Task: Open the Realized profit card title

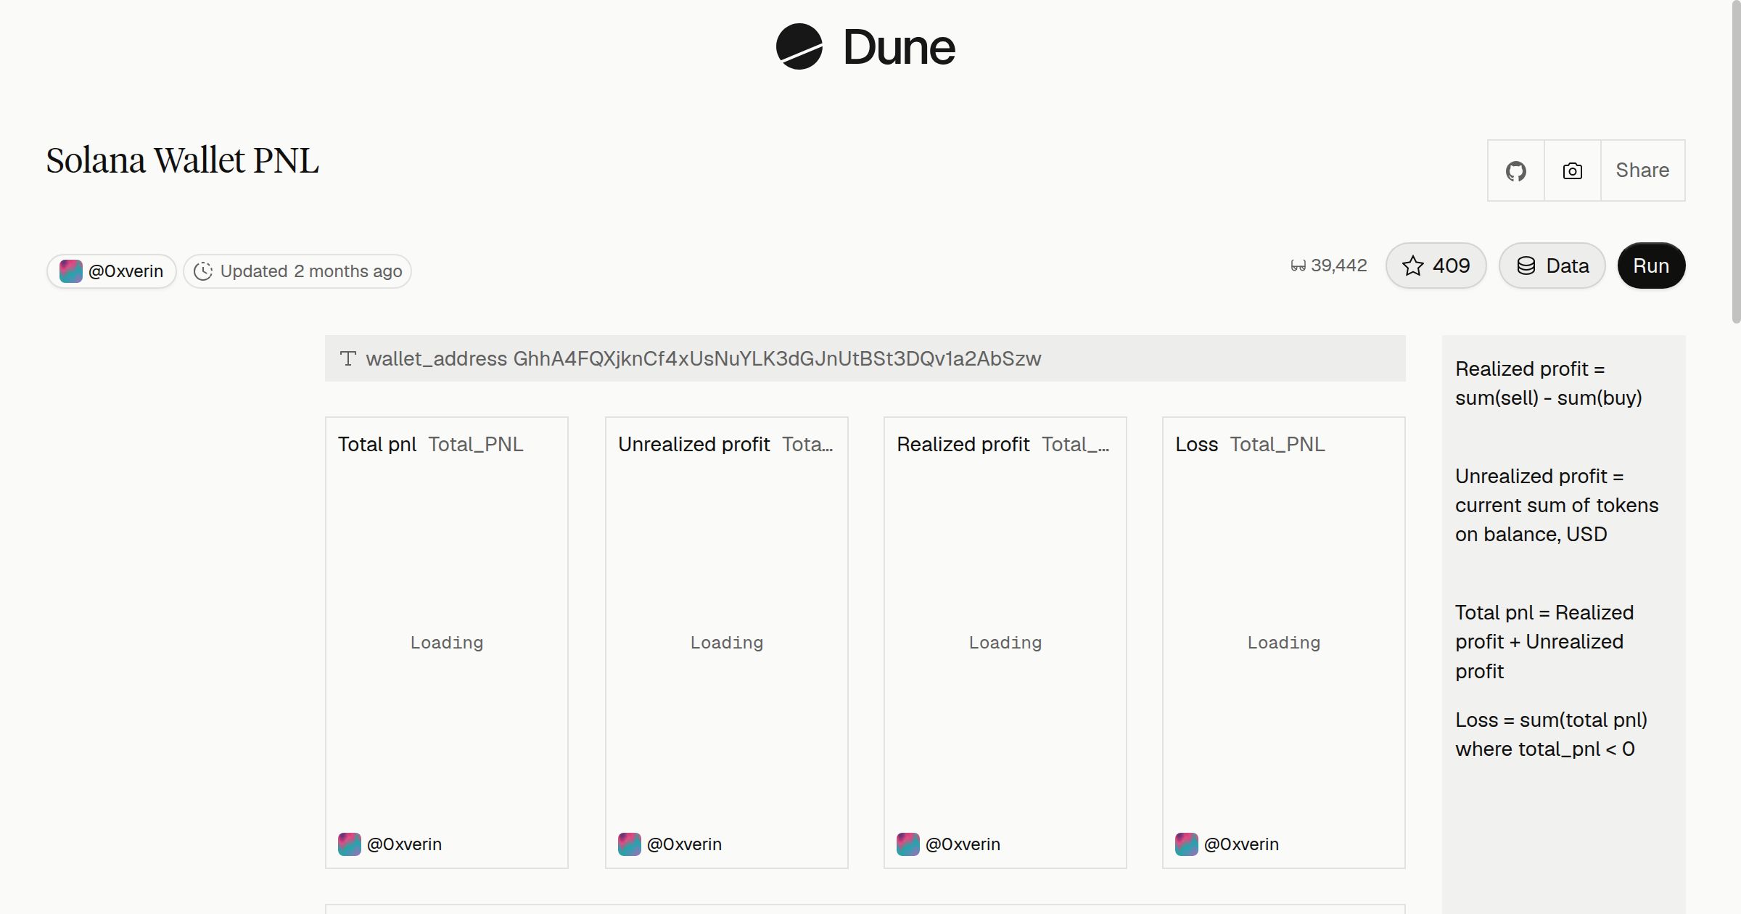Action: coord(963,444)
